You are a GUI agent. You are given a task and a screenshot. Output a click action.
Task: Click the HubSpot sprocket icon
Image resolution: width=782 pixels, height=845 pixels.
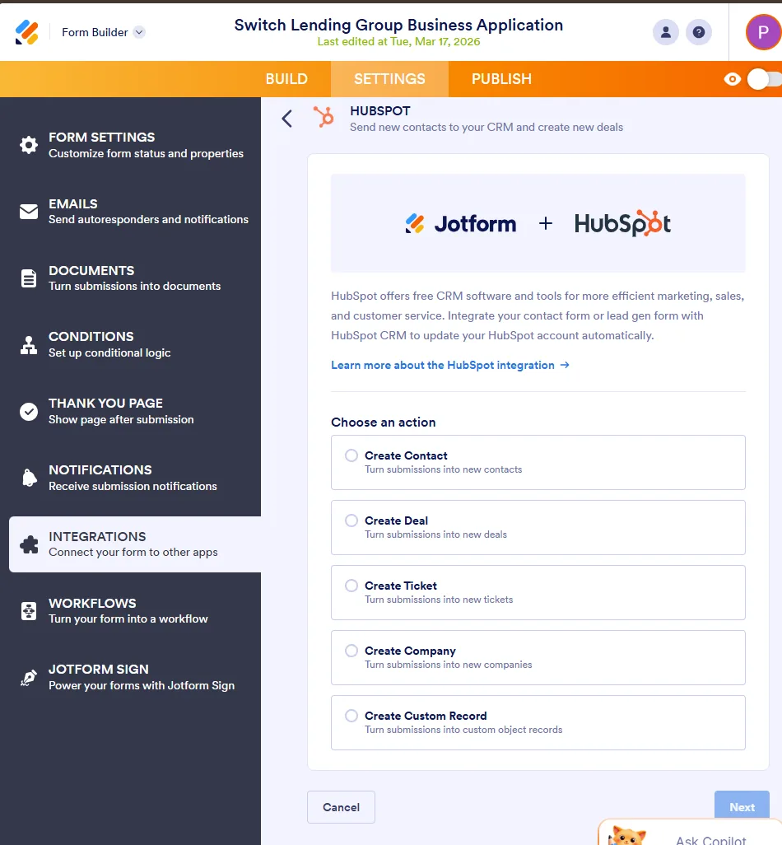pos(324,116)
